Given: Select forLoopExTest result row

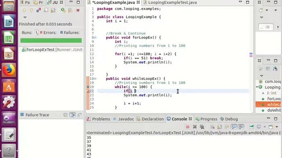Looking at the screenshot, I should [52, 50].
